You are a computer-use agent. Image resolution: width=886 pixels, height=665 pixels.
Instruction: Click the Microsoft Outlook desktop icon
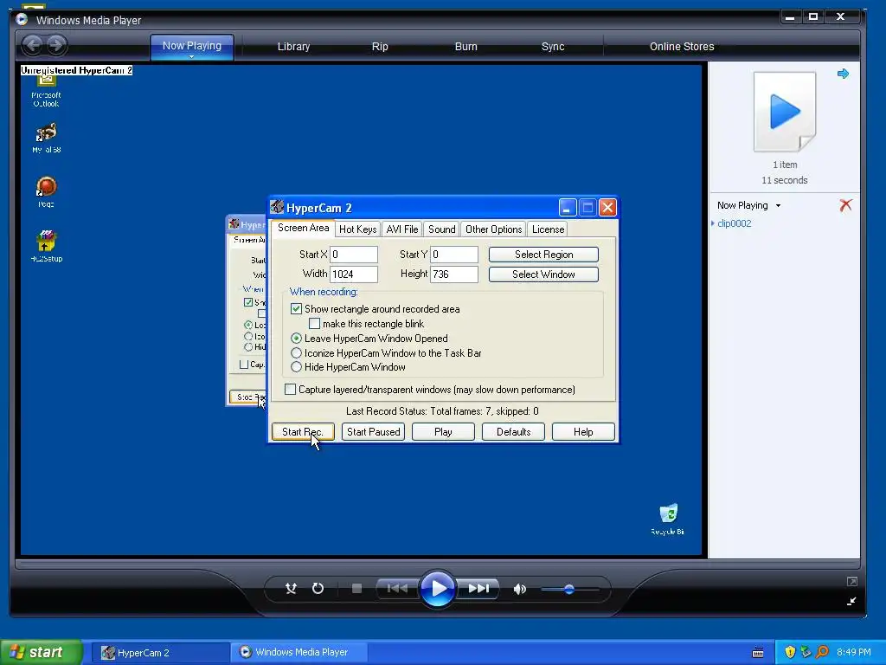[46, 90]
